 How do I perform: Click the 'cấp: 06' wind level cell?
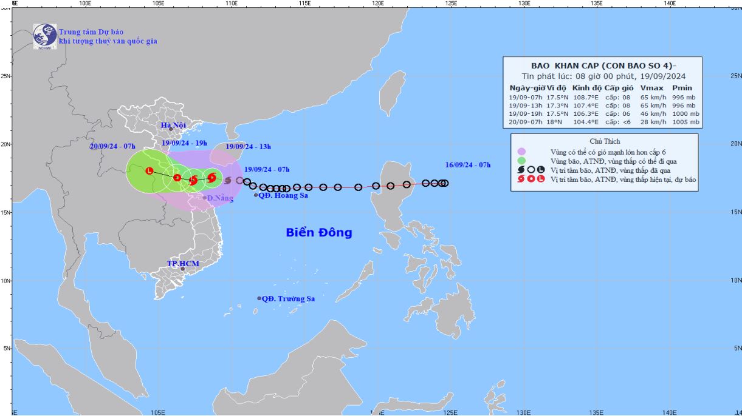click(617, 114)
